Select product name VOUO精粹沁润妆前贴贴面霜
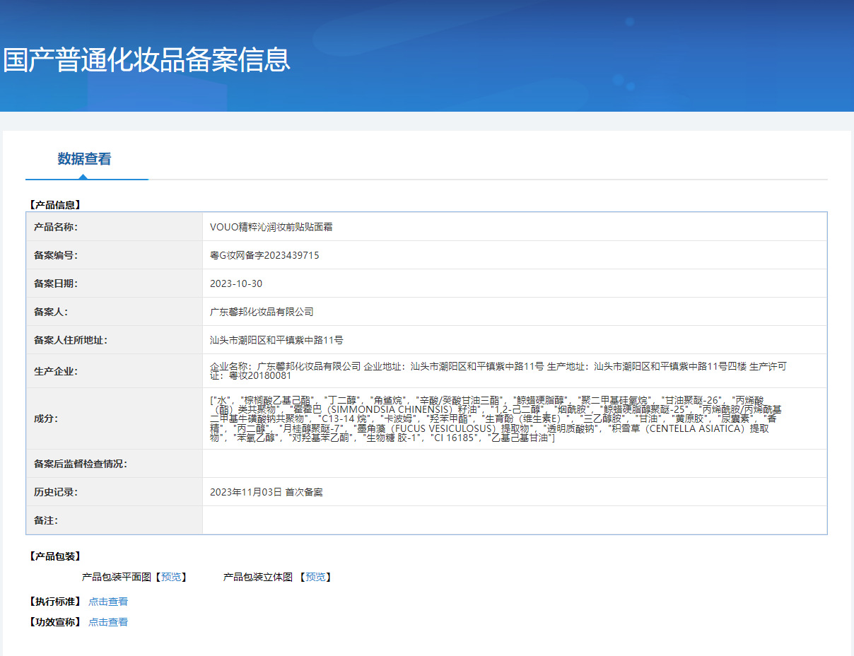 tap(271, 227)
